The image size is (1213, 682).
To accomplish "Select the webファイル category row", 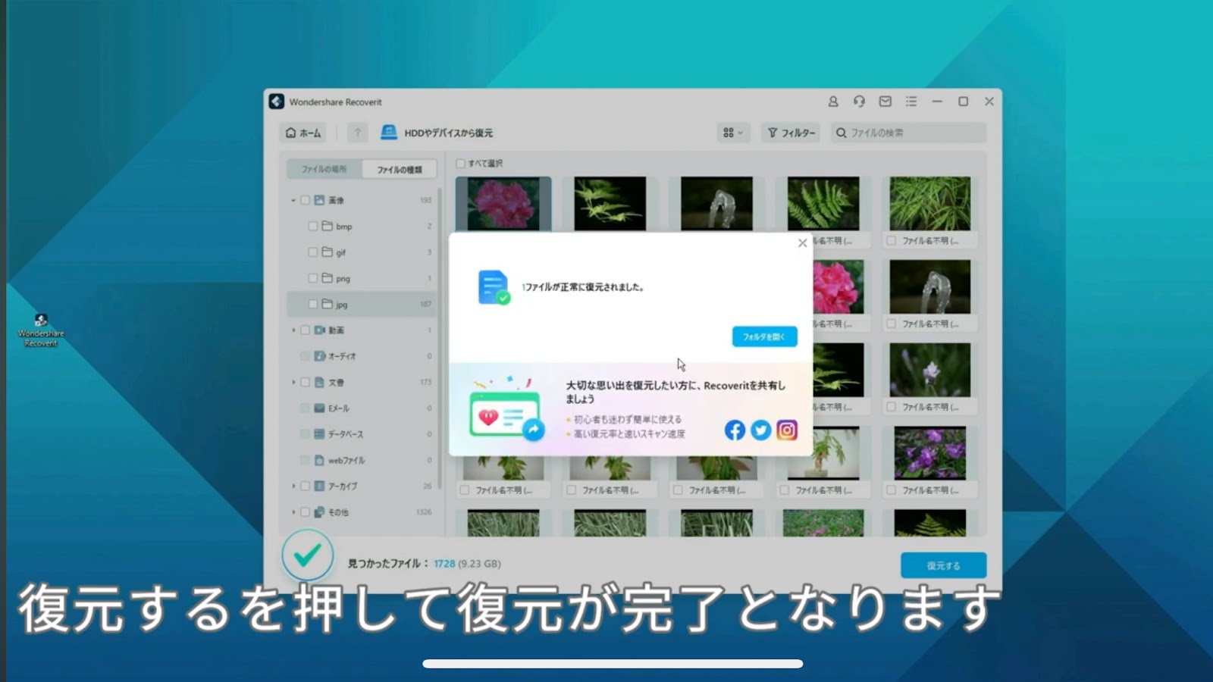I will pos(362,460).
